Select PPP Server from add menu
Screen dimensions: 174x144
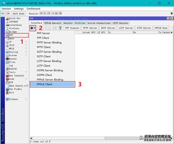[x=52, y=33]
